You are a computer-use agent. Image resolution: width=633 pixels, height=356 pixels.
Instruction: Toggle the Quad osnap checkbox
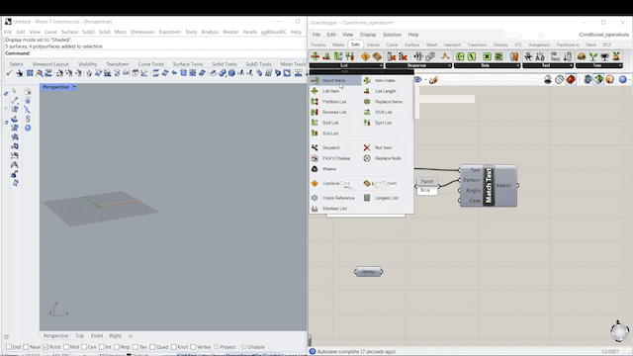coord(152,347)
